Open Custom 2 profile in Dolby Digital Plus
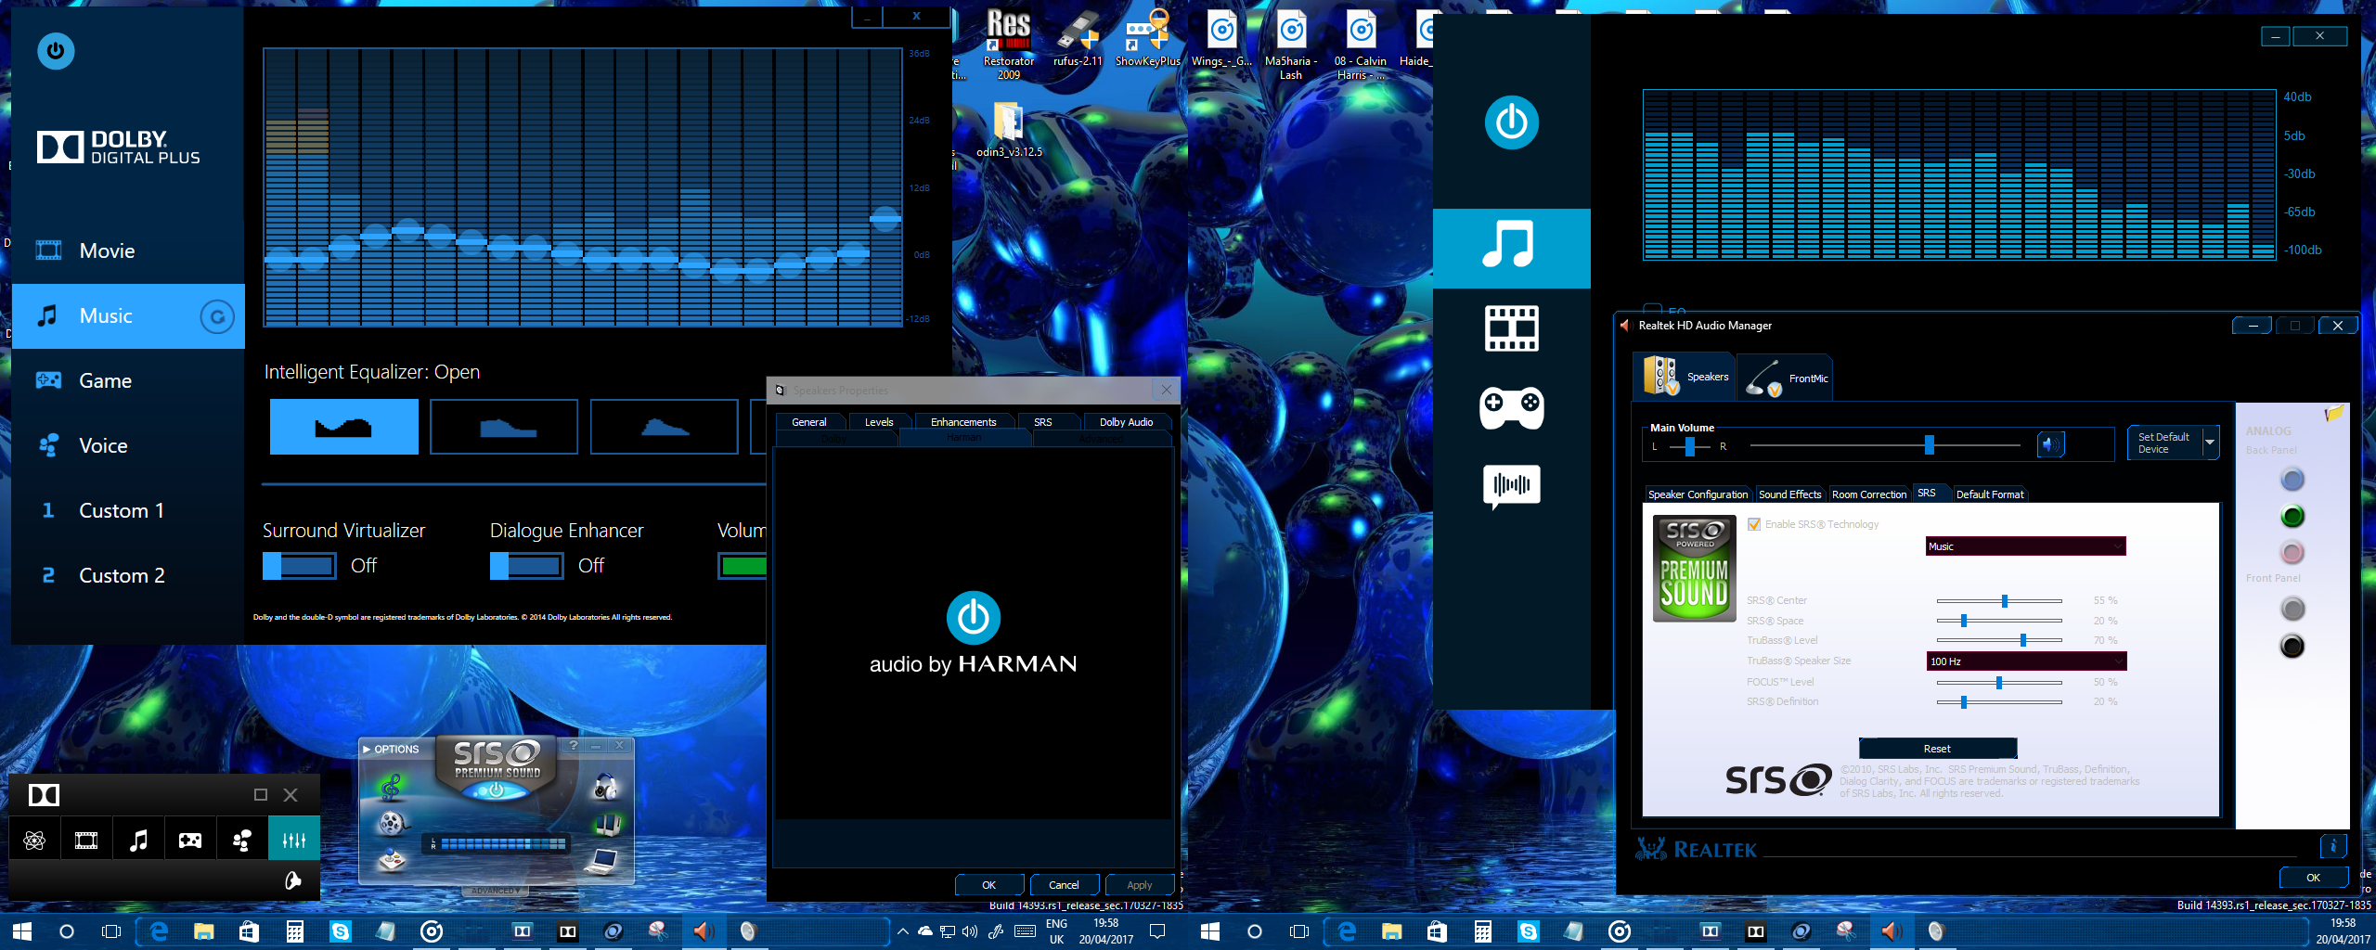Screen dimensions: 2376x950 pyautogui.click(x=128, y=575)
